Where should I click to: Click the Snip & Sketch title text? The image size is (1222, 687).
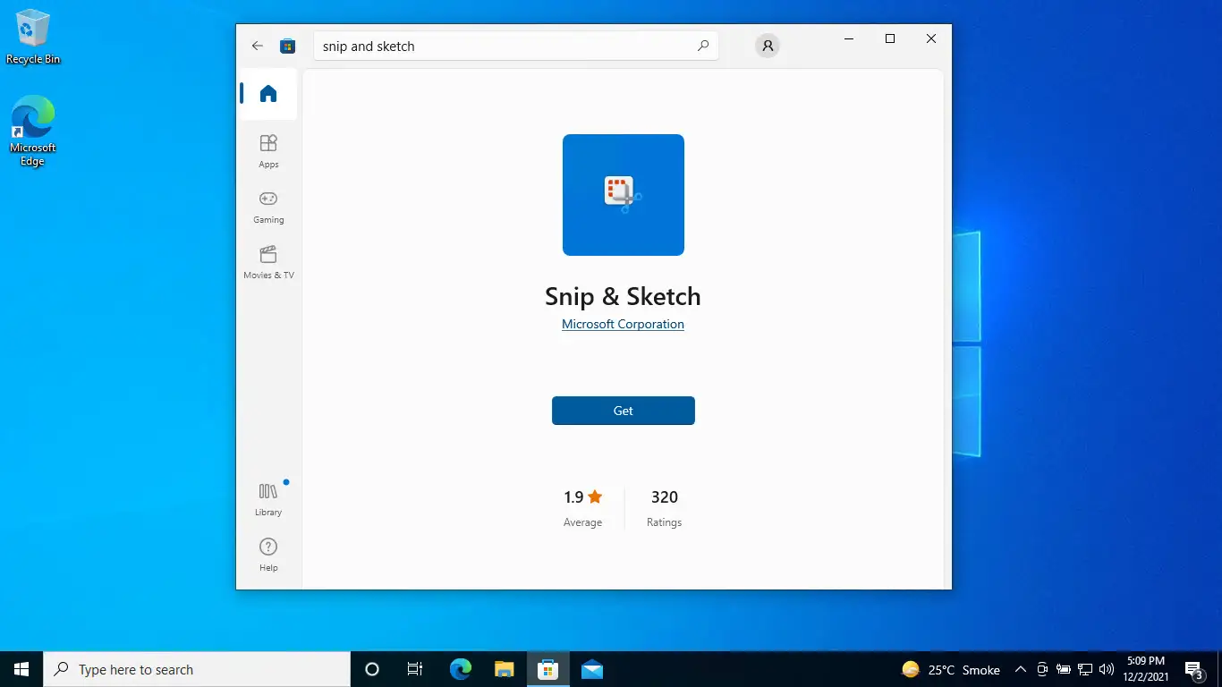coord(623,296)
